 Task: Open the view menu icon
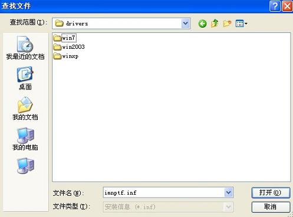242,24
